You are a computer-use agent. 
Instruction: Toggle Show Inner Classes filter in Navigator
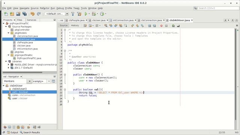(x=22, y=127)
